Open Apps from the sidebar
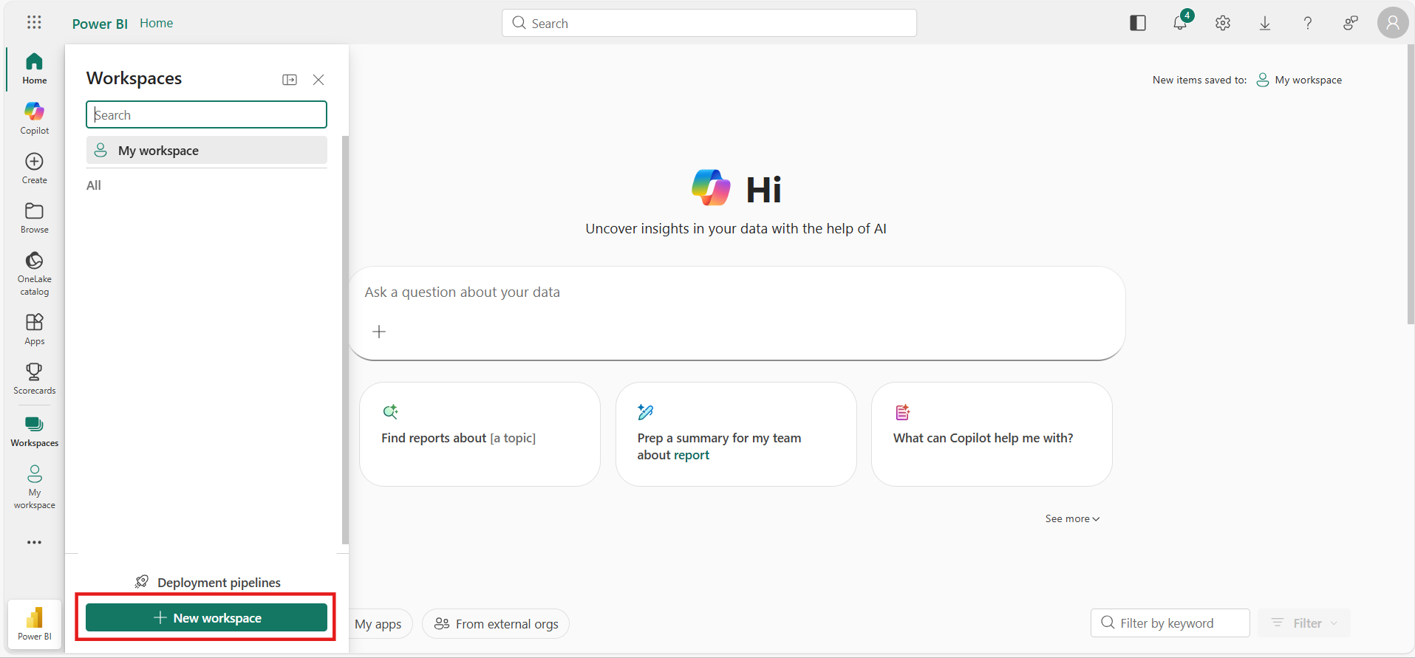Image resolution: width=1415 pixels, height=658 pixels. [x=34, y=329]
